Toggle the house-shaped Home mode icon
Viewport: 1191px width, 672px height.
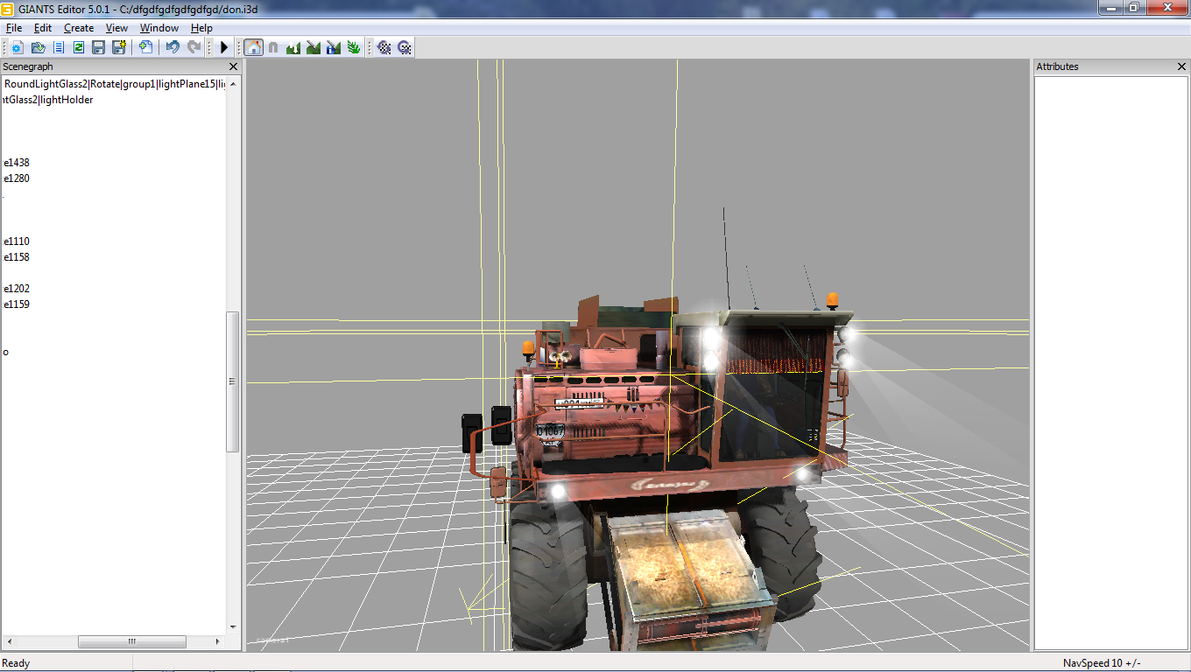[253, 47]
